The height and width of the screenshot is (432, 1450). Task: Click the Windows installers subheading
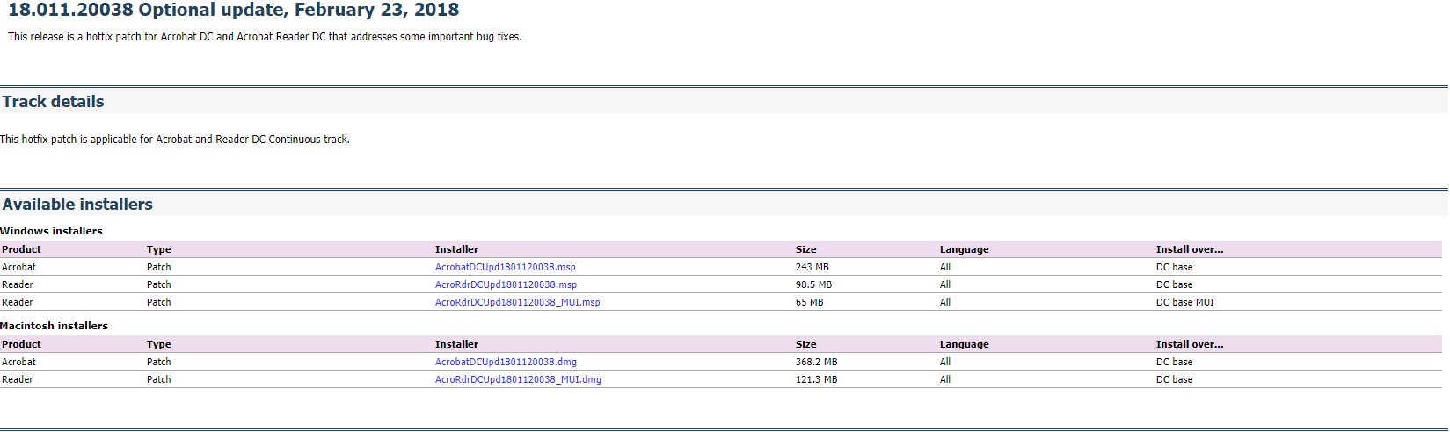tap(51, 231)
